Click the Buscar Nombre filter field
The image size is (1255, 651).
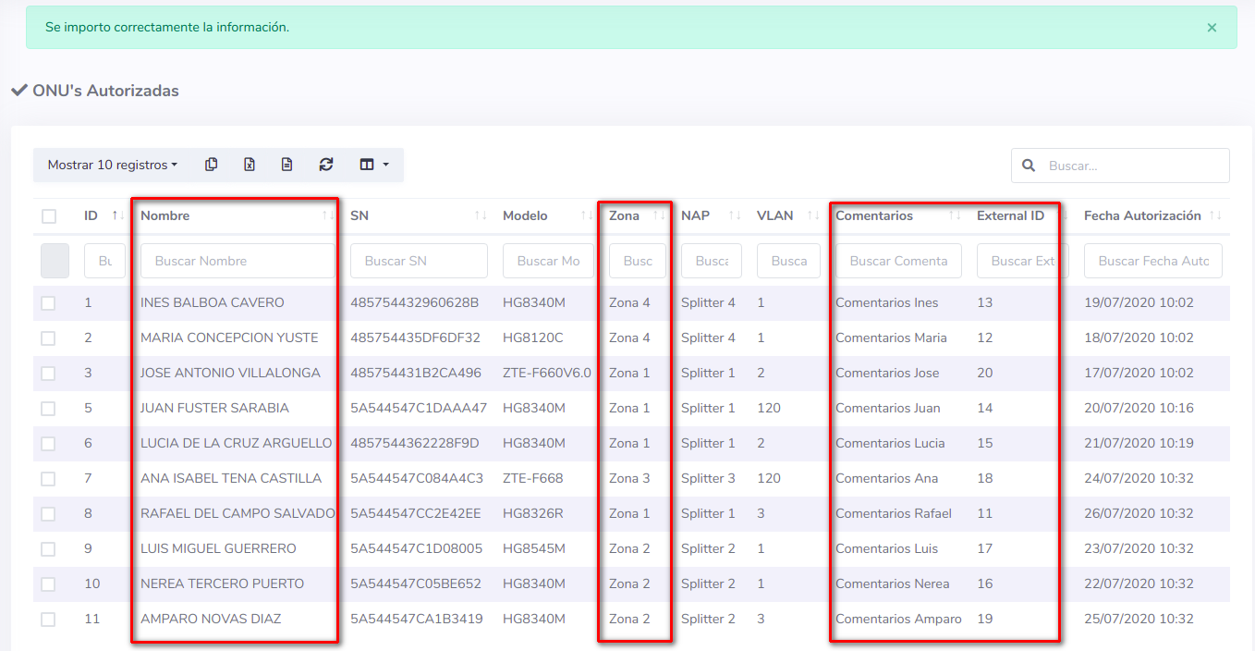[x=238, y=261]
